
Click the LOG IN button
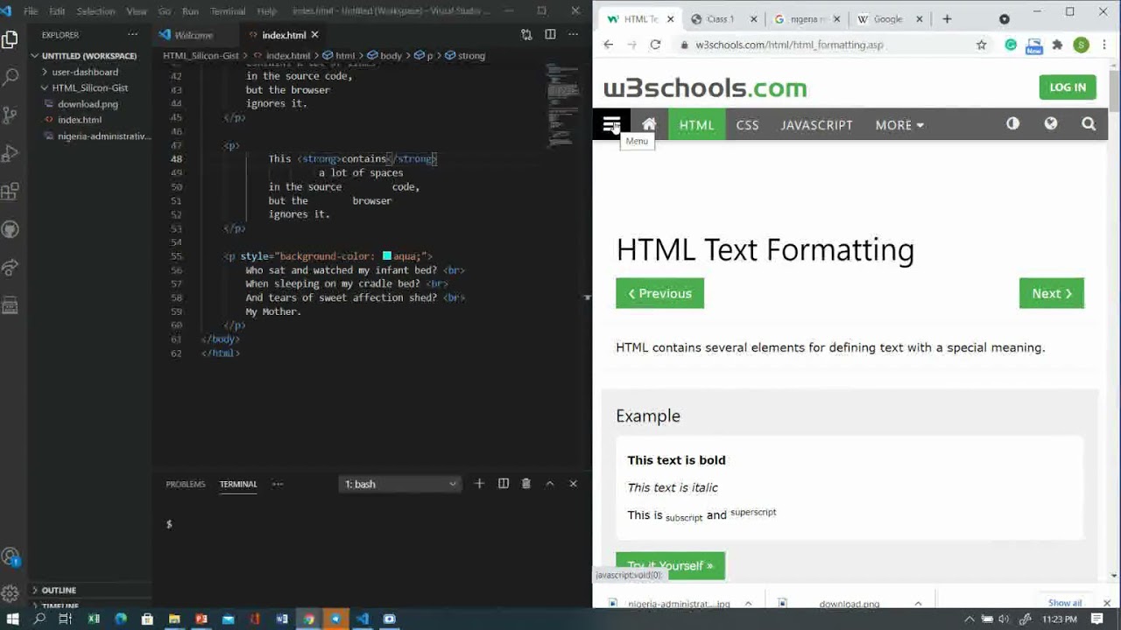coord(1068,87)
